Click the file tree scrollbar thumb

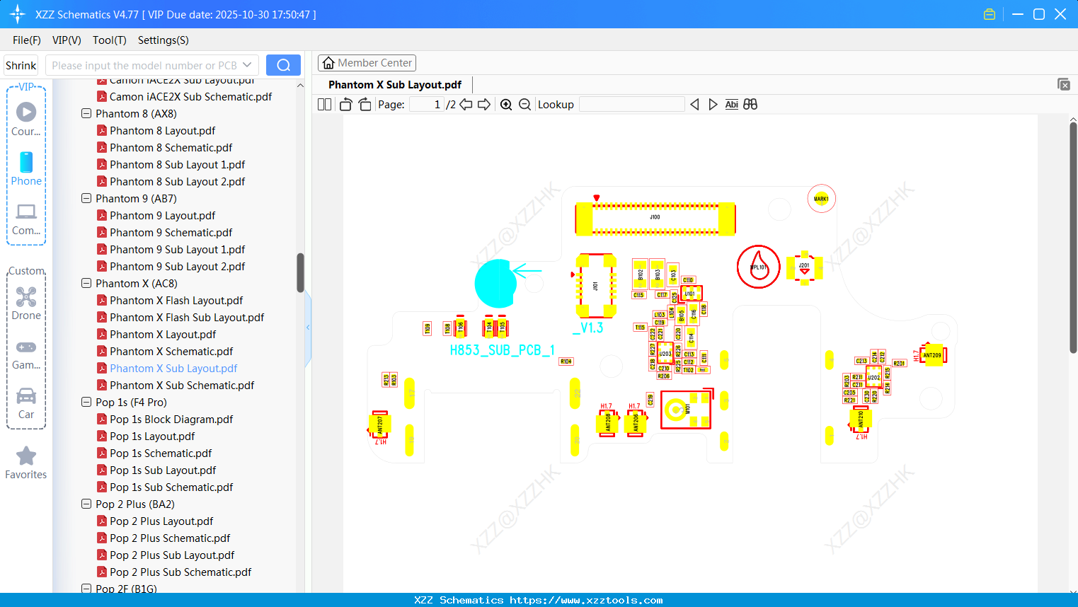pyautogui.click(x=300, y=272)
